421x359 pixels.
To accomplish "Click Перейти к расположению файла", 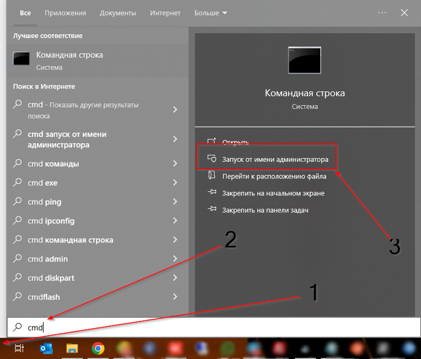I will (274, 176).
